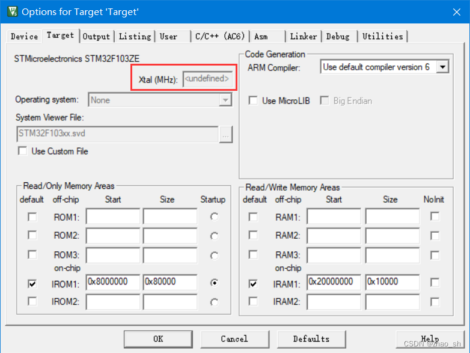470x353 pixels.
Task: Enable NoInit for RAM1
Action: (x=435, y=216)
